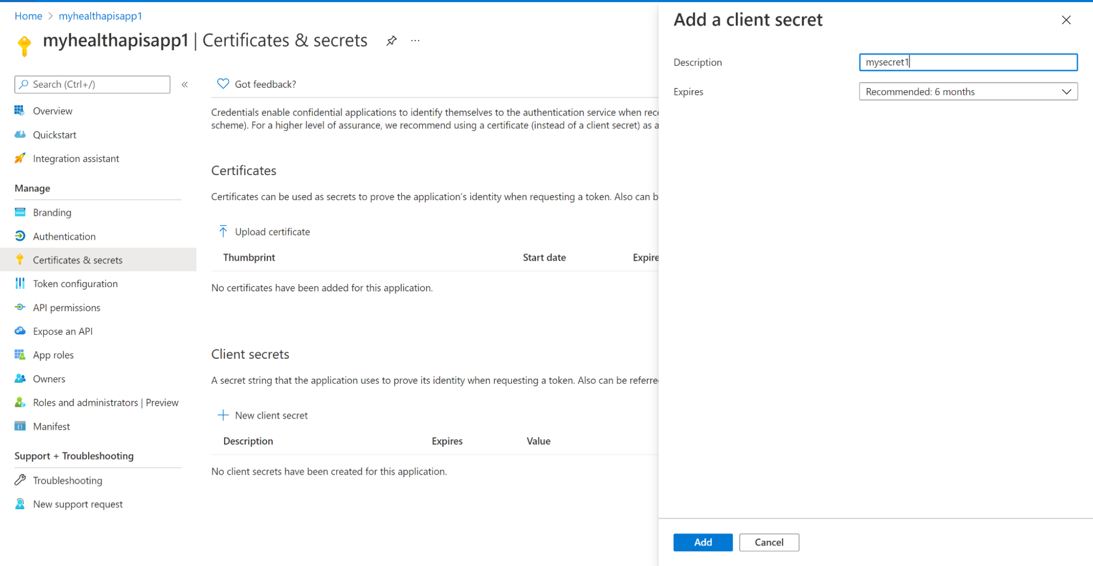Open API permissions settings
The width and height of the screenshot is (1093, 566).
66,307
